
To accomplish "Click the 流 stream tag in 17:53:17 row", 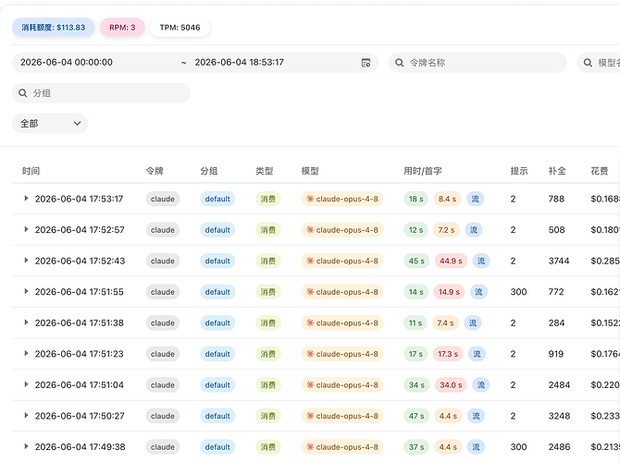I will tap(476, 199).
